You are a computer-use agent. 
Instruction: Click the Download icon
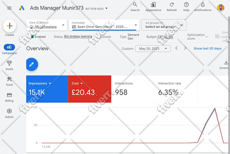tap(226, 63)
